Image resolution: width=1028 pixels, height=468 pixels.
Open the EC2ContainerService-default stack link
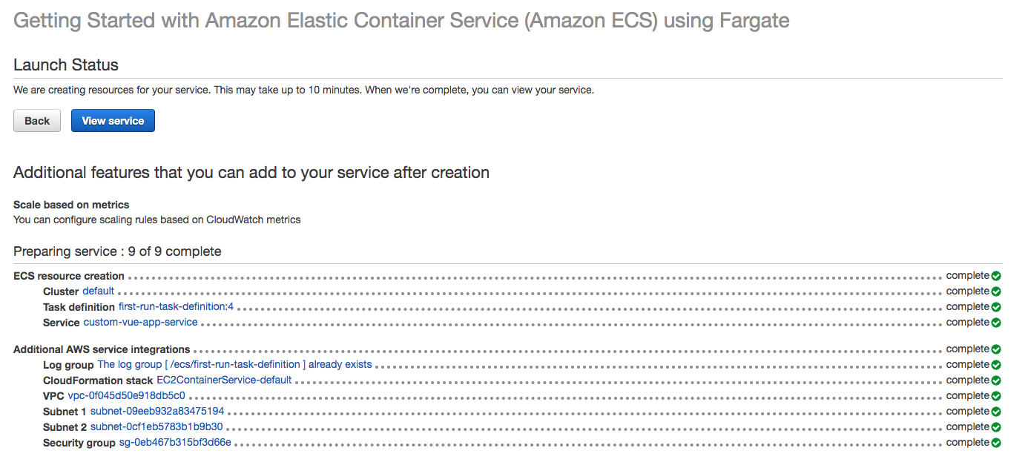click(224, 380)
